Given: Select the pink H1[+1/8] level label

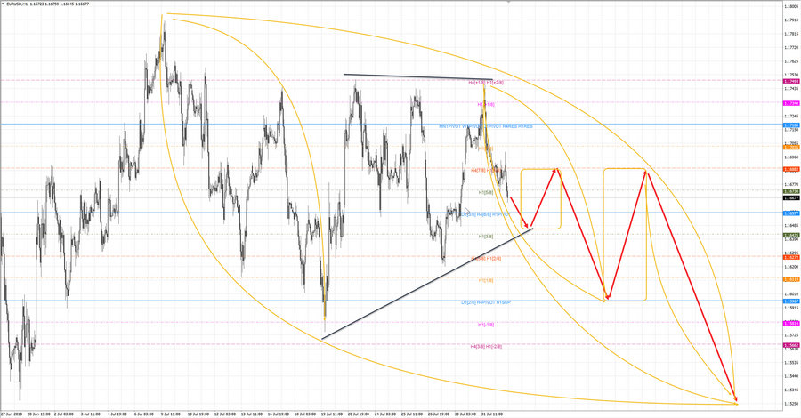Looking at the screenshot, I should tap(486, 104).
